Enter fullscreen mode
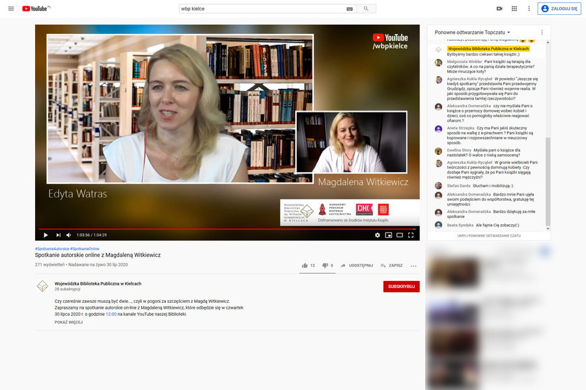 click(x=410, y=235)
